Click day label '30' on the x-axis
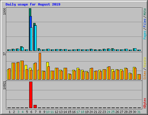This screenshot has width=148, height=115. (x=134, y=112)
